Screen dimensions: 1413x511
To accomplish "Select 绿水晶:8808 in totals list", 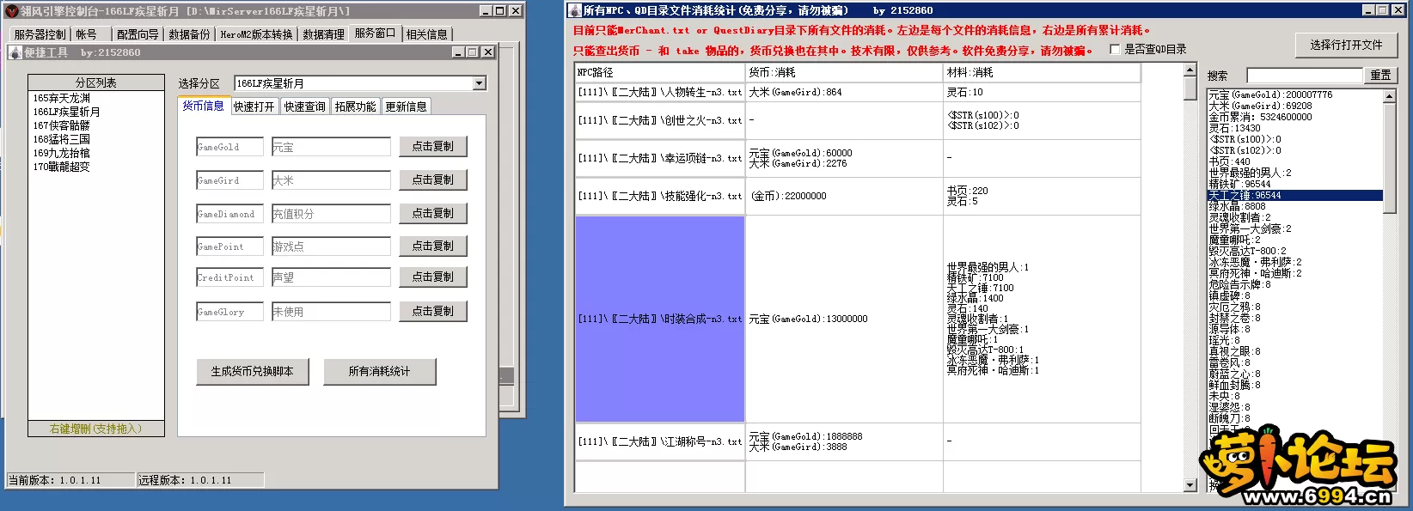I will click(x=1238, y=207).
